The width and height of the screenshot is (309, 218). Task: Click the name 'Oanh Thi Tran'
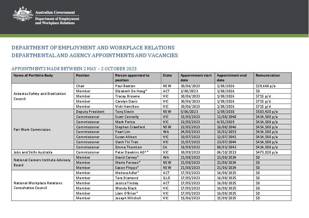(x=127, y=142)
